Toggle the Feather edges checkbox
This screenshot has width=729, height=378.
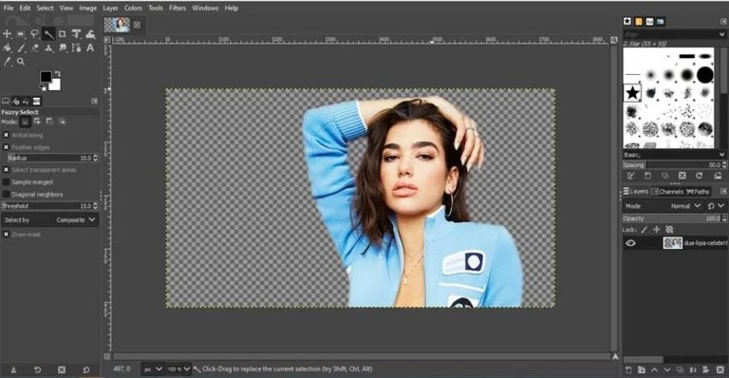click(6, 147)
